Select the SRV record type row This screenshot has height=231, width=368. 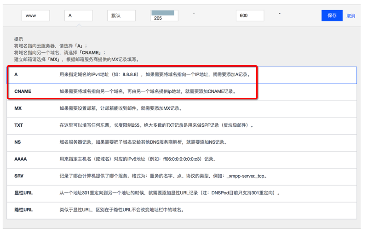pos(182,176)
